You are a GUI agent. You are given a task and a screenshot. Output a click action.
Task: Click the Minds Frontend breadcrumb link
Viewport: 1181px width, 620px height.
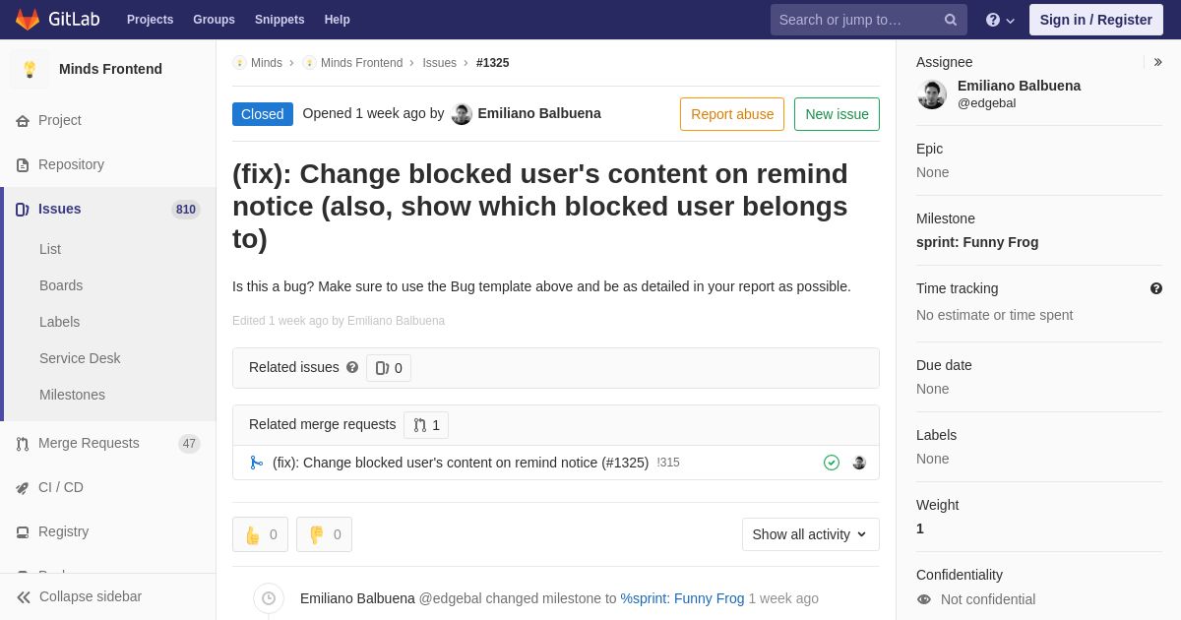tap(361, 63)
